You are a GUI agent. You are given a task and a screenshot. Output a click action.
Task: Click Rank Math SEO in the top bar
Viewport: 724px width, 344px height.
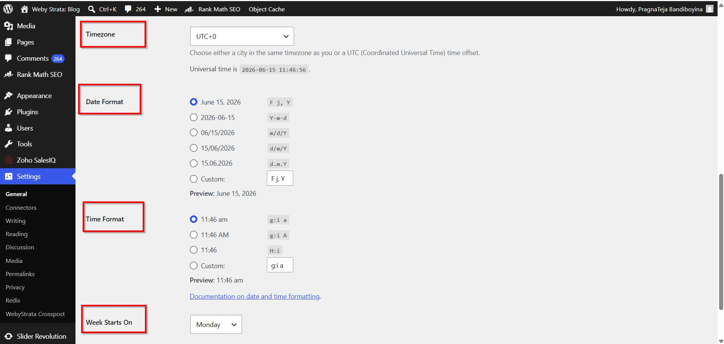[219, 9]
